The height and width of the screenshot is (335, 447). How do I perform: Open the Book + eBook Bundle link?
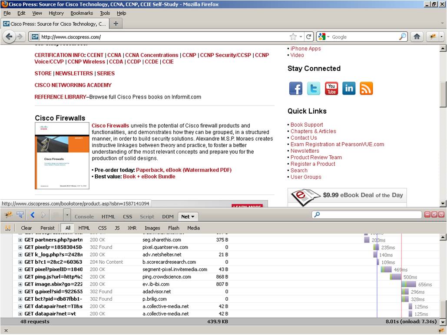149,177
